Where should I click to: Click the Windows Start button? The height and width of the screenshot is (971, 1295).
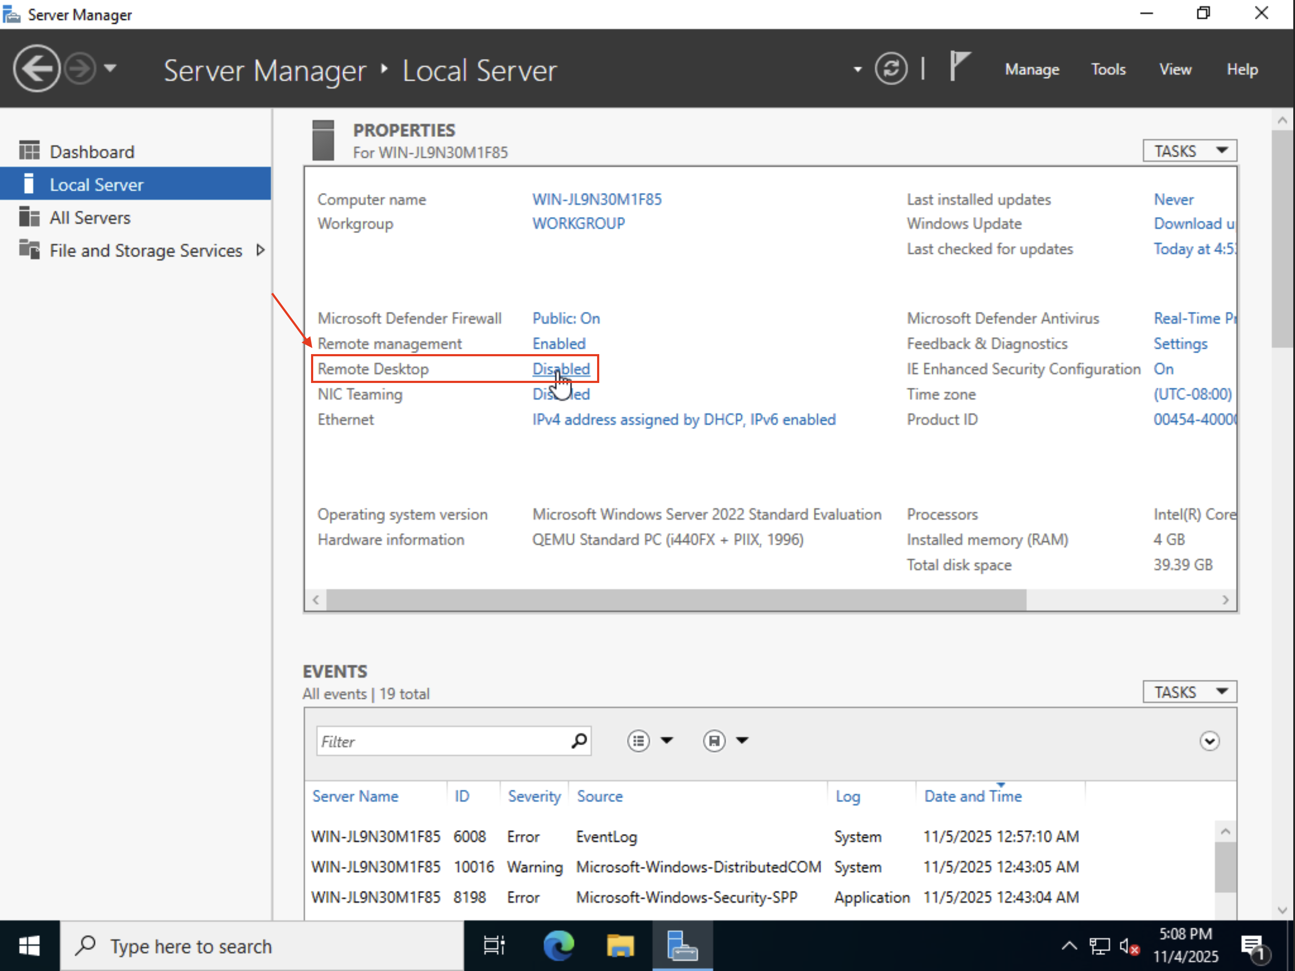[29, 945]
